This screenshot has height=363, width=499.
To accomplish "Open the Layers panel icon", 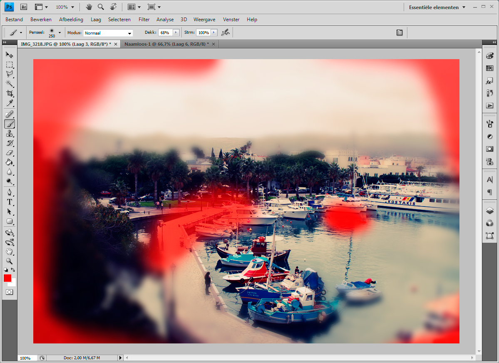I will pos(490,211).
